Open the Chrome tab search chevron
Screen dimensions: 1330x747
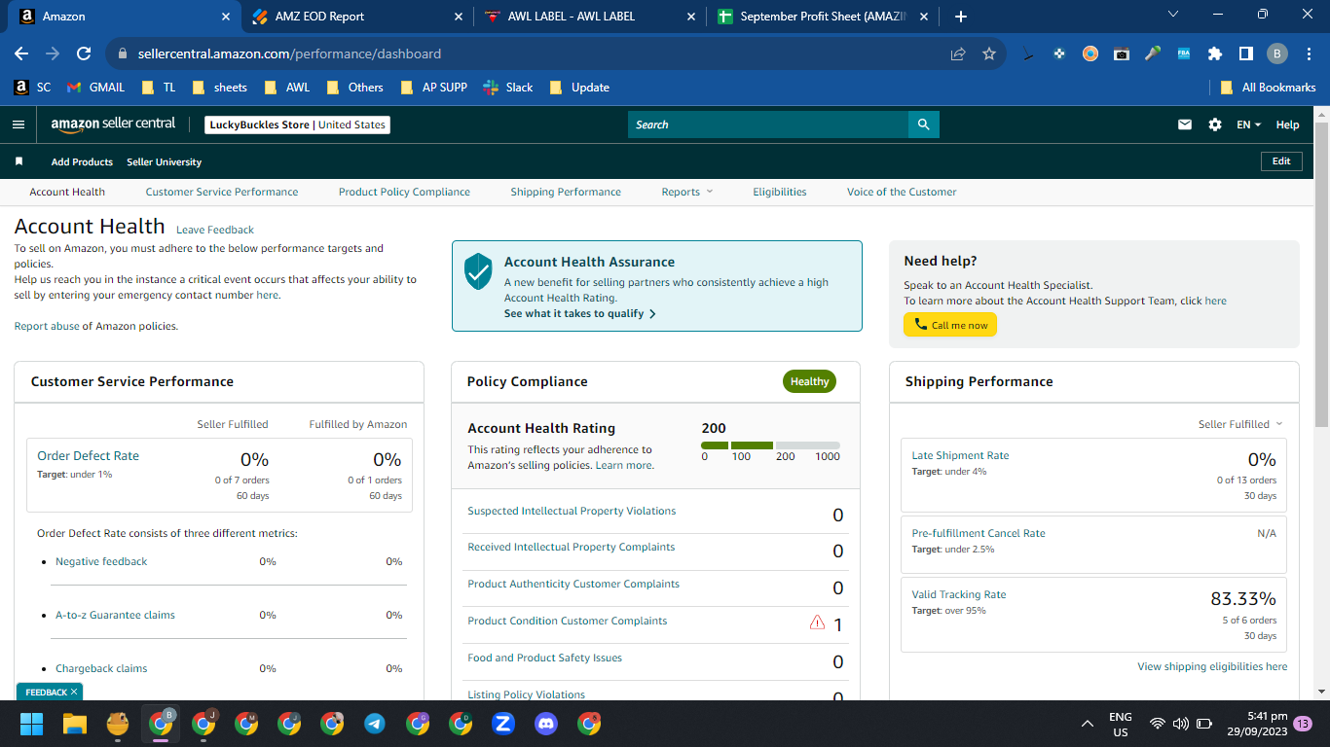(1172, 15)
